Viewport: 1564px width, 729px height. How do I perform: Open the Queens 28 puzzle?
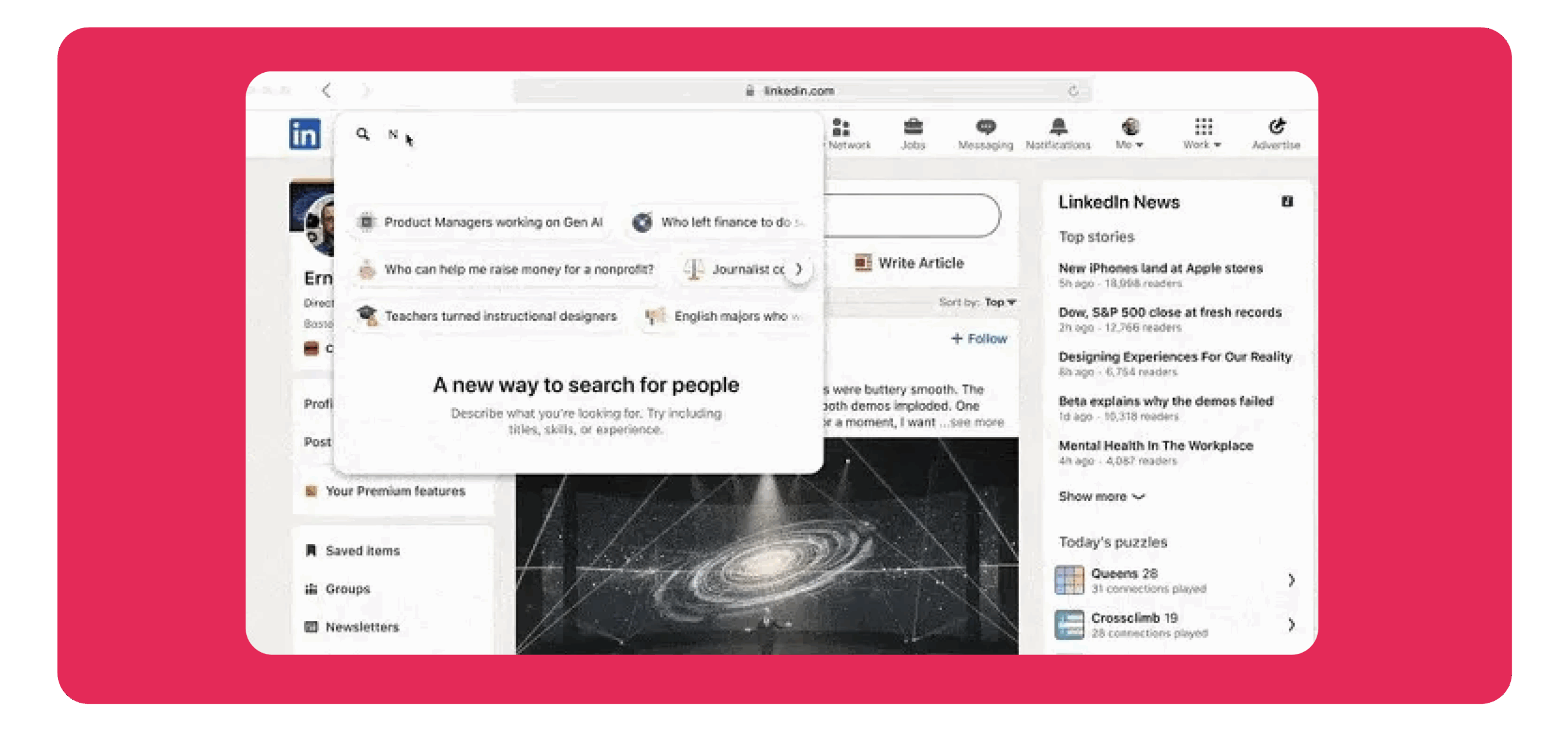tap(1173, 580)
